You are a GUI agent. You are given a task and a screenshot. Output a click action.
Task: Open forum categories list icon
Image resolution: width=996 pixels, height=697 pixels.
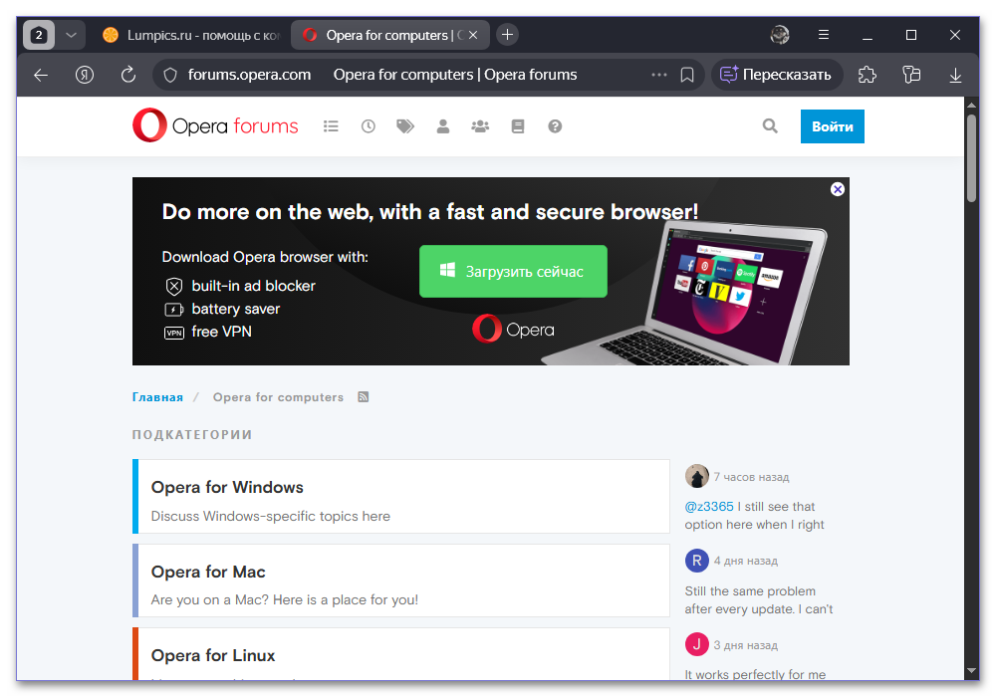tap(331, 126)
